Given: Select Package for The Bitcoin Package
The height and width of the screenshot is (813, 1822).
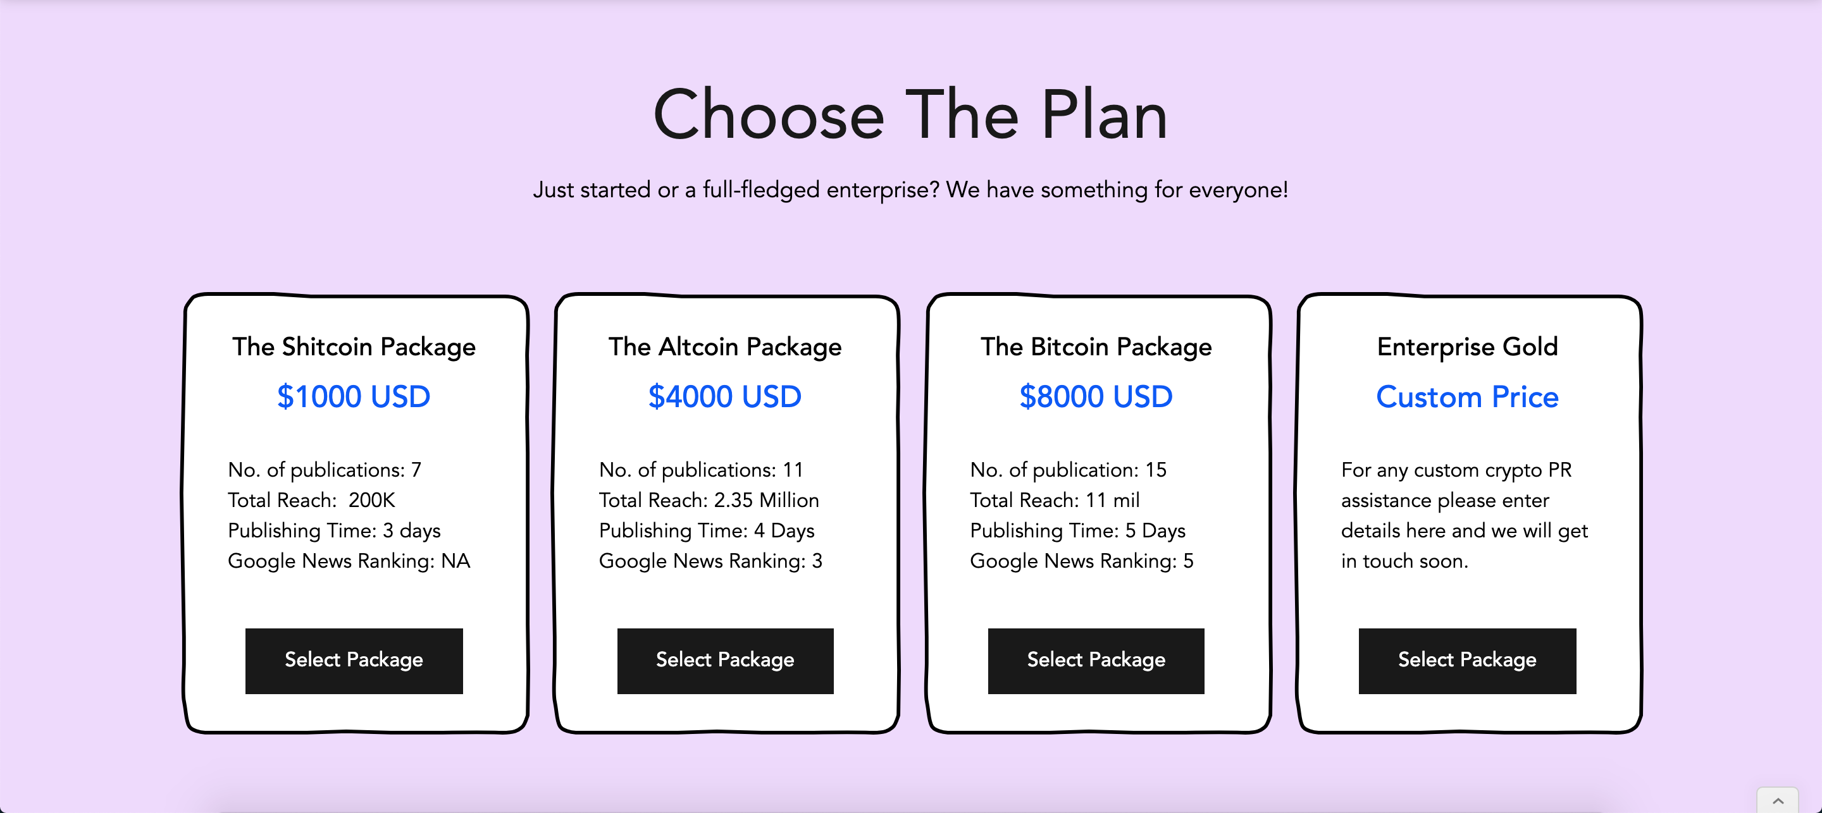Looking at the screenshot, I should [1096, 660].
